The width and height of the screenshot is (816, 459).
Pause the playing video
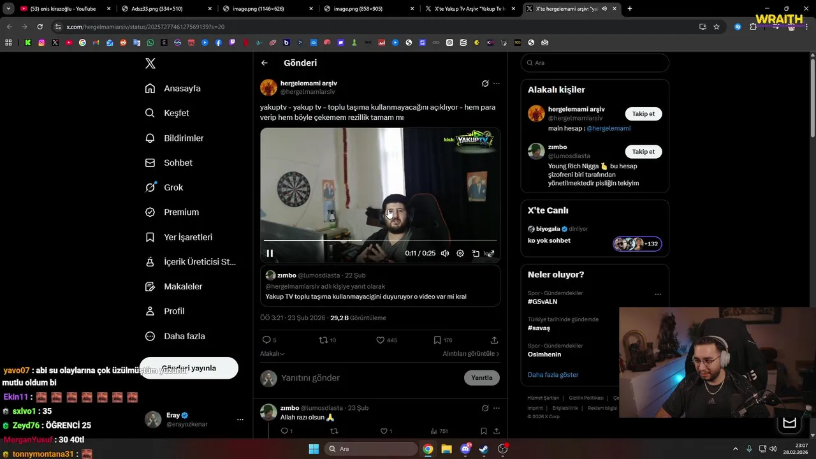[x=270, y=253]
